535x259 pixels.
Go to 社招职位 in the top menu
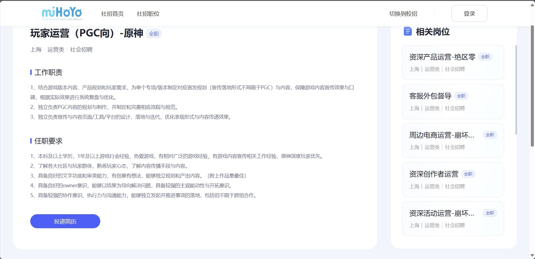(x=148, y=14)
